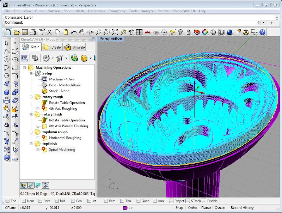The height and width of the screenshot is (213, 282).
Task: Click the magenta layer color swatch
Action: (x=125, y=208)
